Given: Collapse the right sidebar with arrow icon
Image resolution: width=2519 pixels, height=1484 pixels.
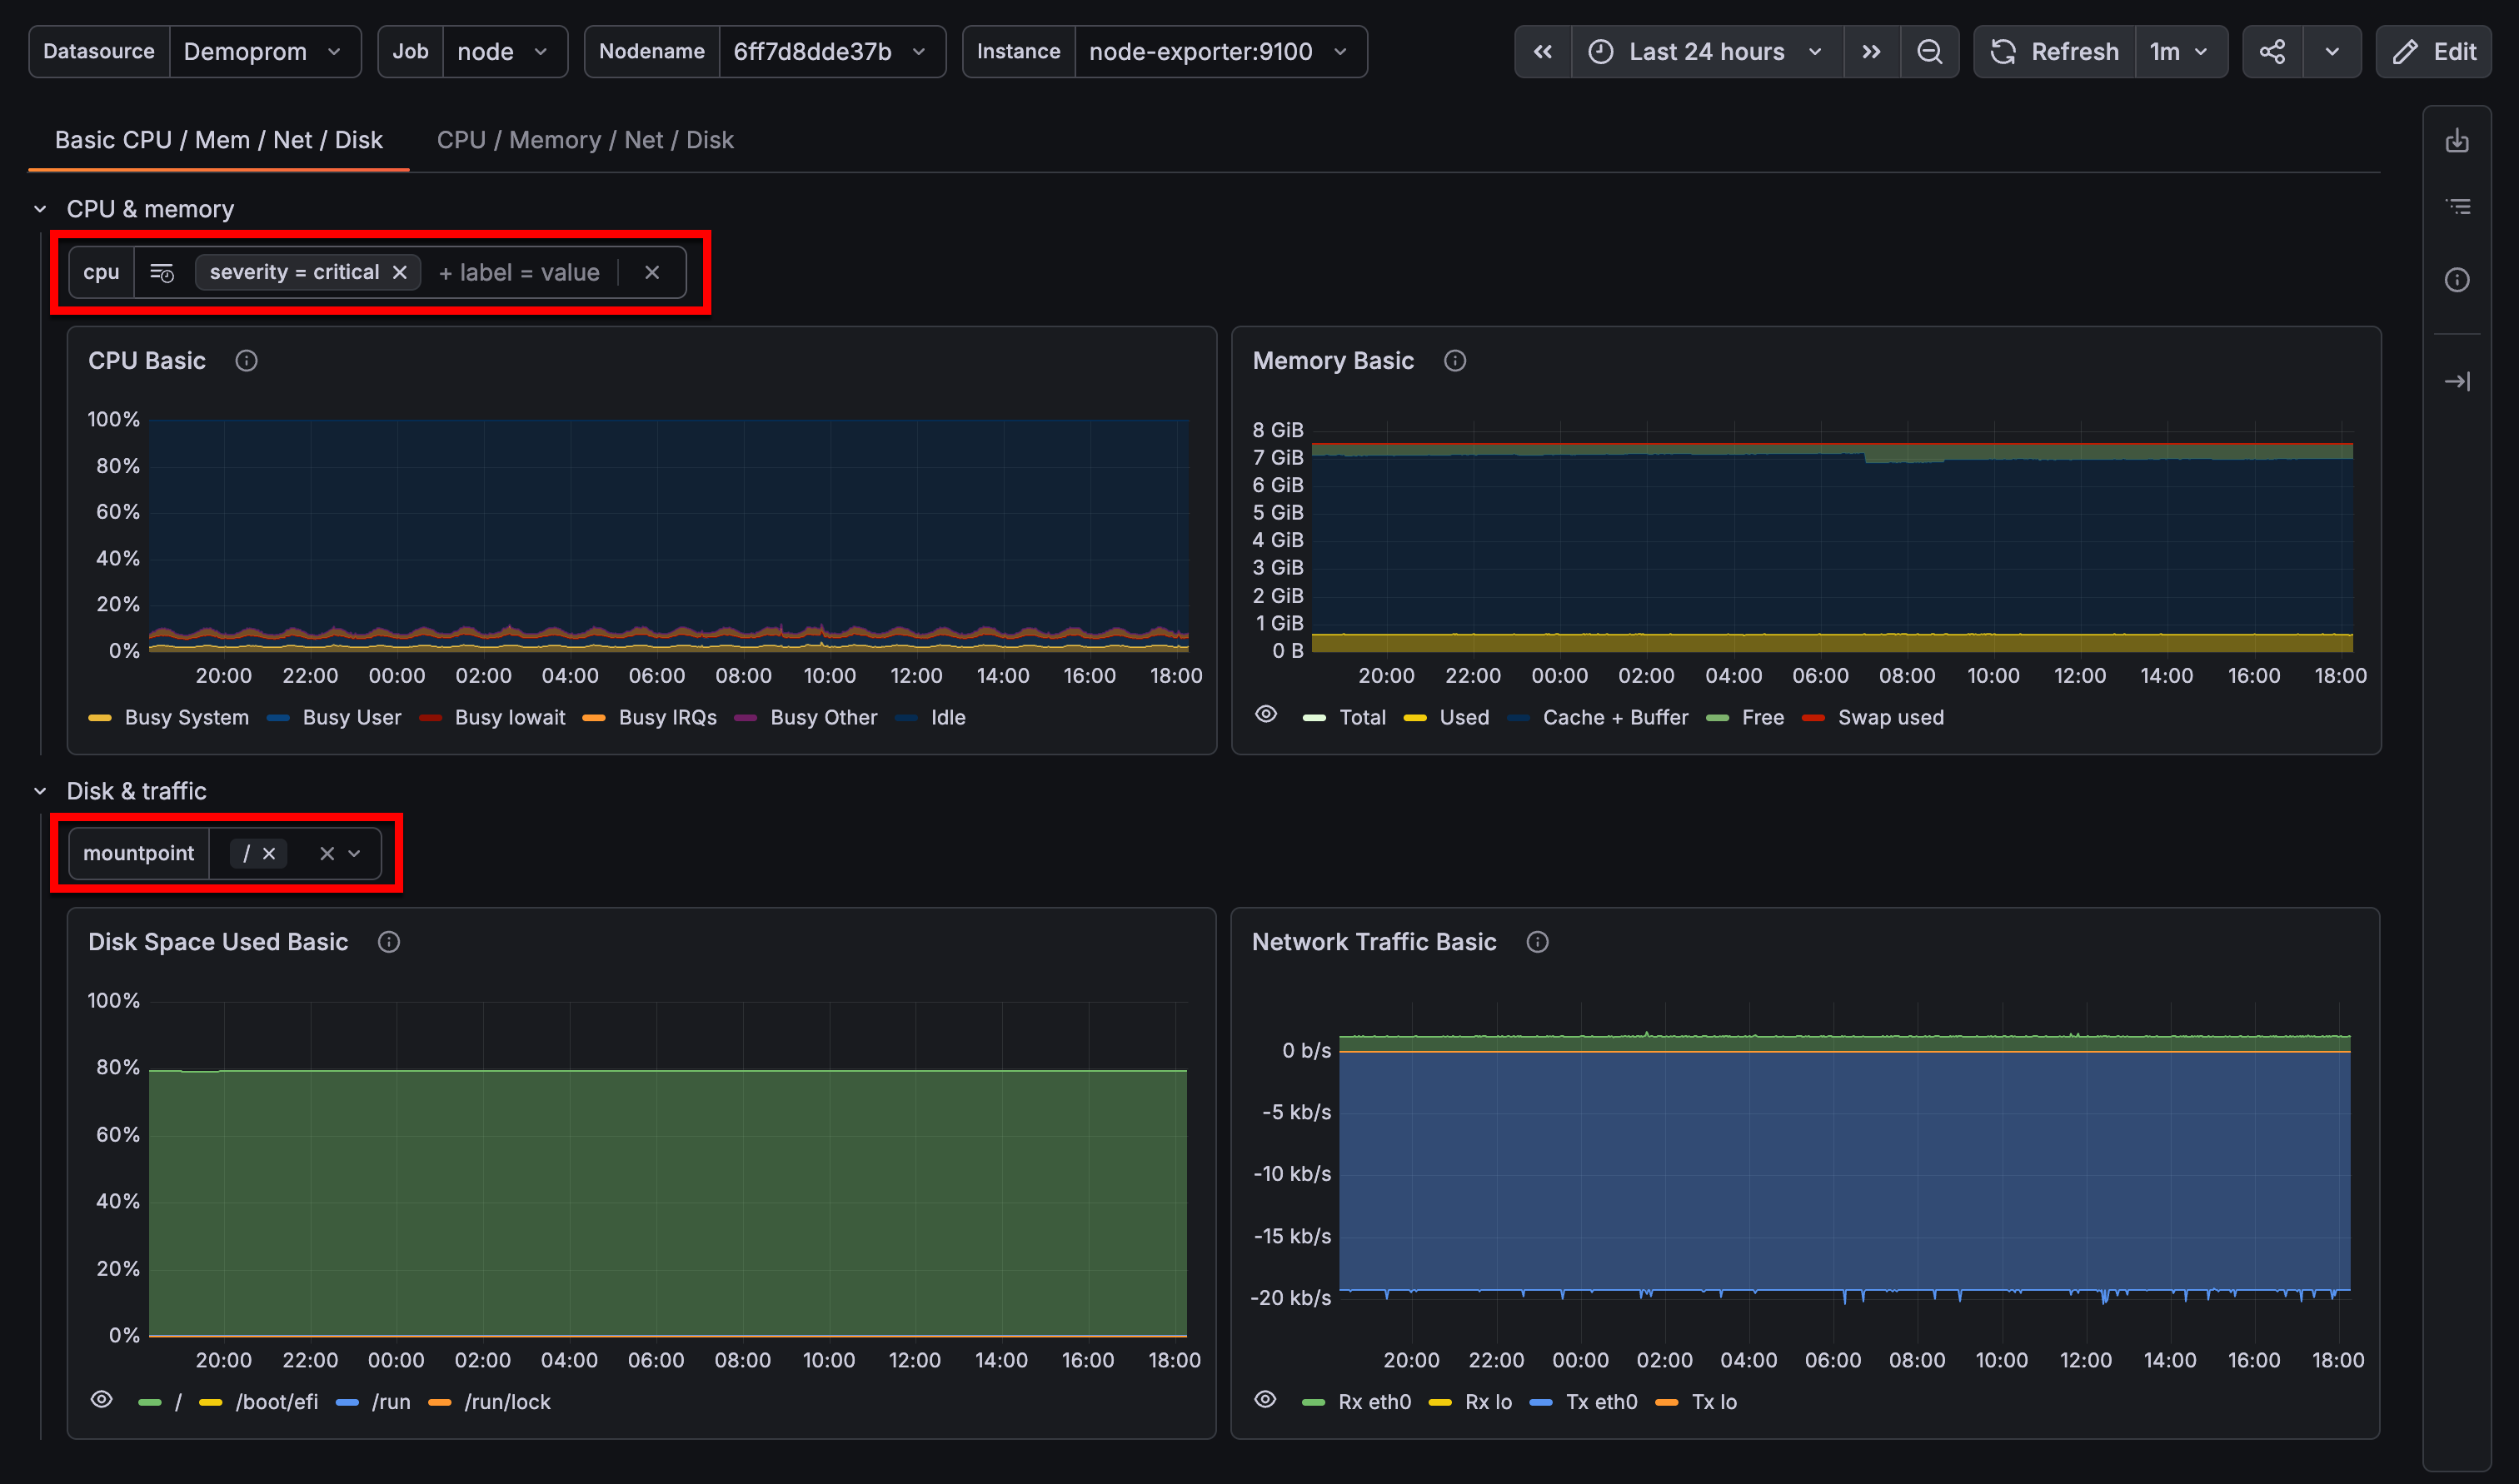Looking at the screenshot, I should point(2456,381).
